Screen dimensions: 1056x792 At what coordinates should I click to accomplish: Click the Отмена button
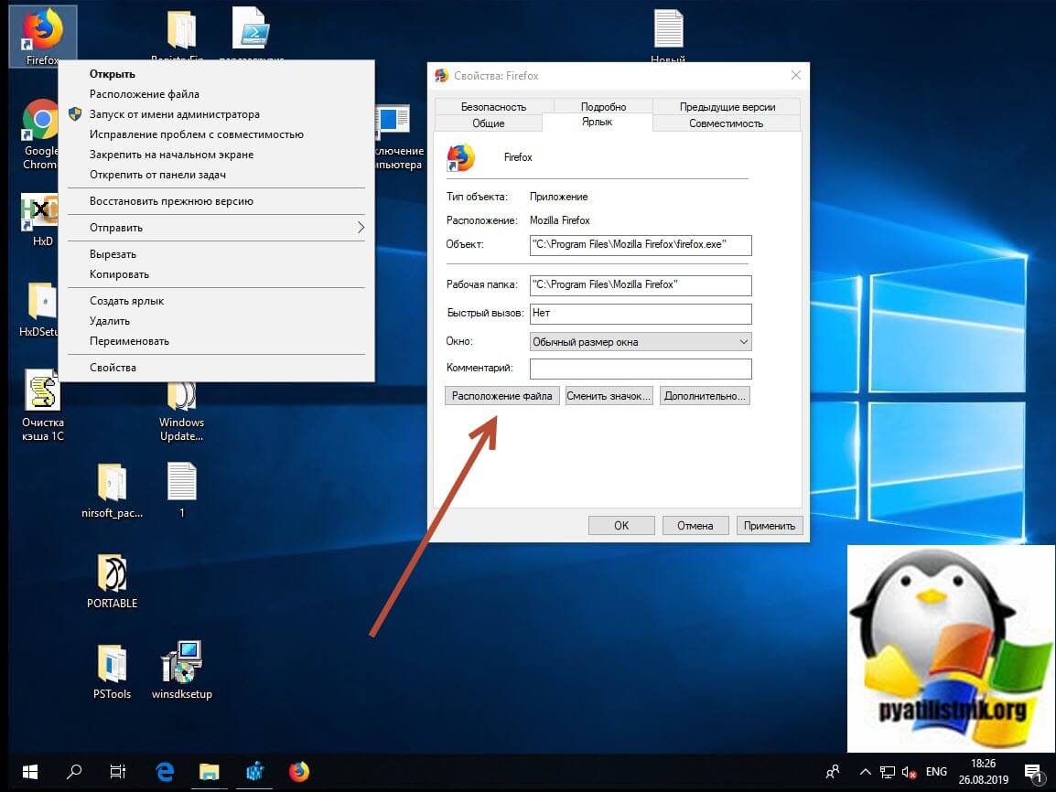(695, 526)
